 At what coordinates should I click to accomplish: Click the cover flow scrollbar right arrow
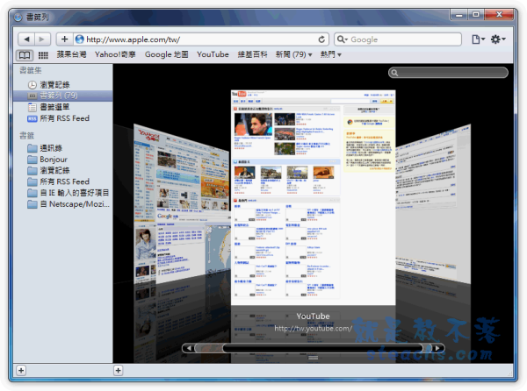click(437, 348)
